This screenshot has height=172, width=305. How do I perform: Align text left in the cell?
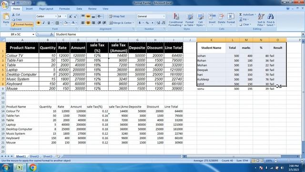click(x=83, y=23)
